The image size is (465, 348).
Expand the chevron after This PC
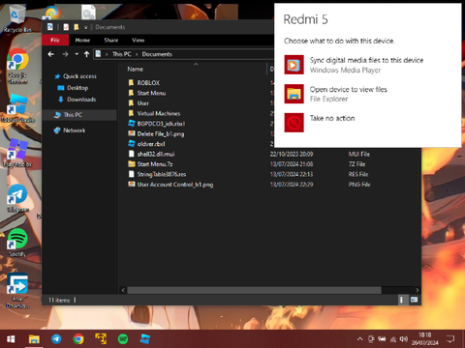tap(137, 54)
